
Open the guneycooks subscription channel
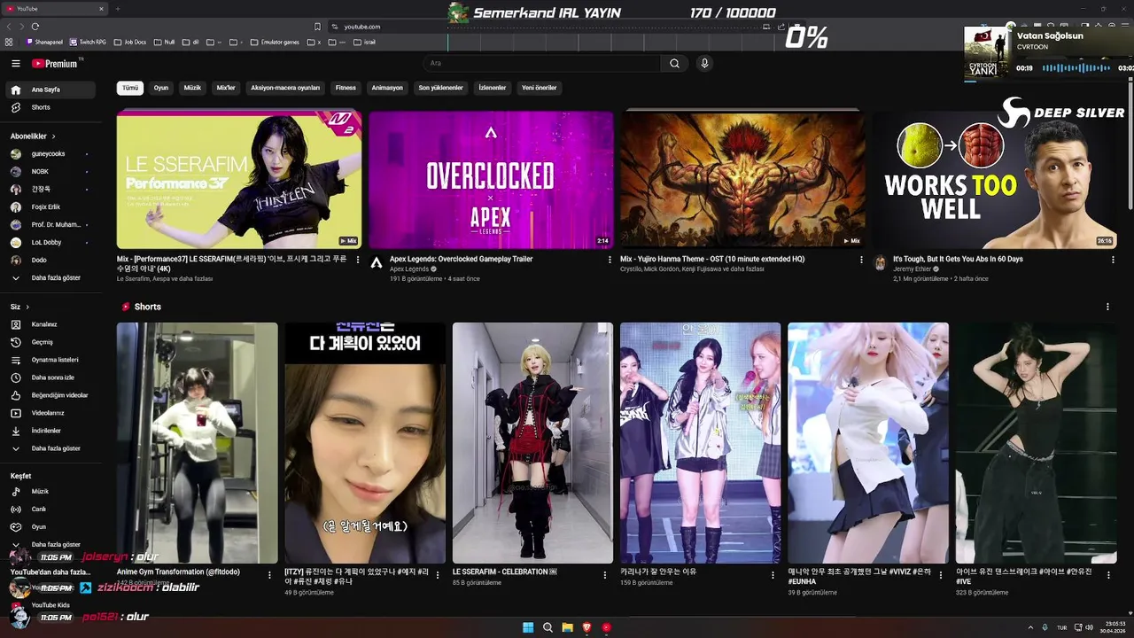51,154
